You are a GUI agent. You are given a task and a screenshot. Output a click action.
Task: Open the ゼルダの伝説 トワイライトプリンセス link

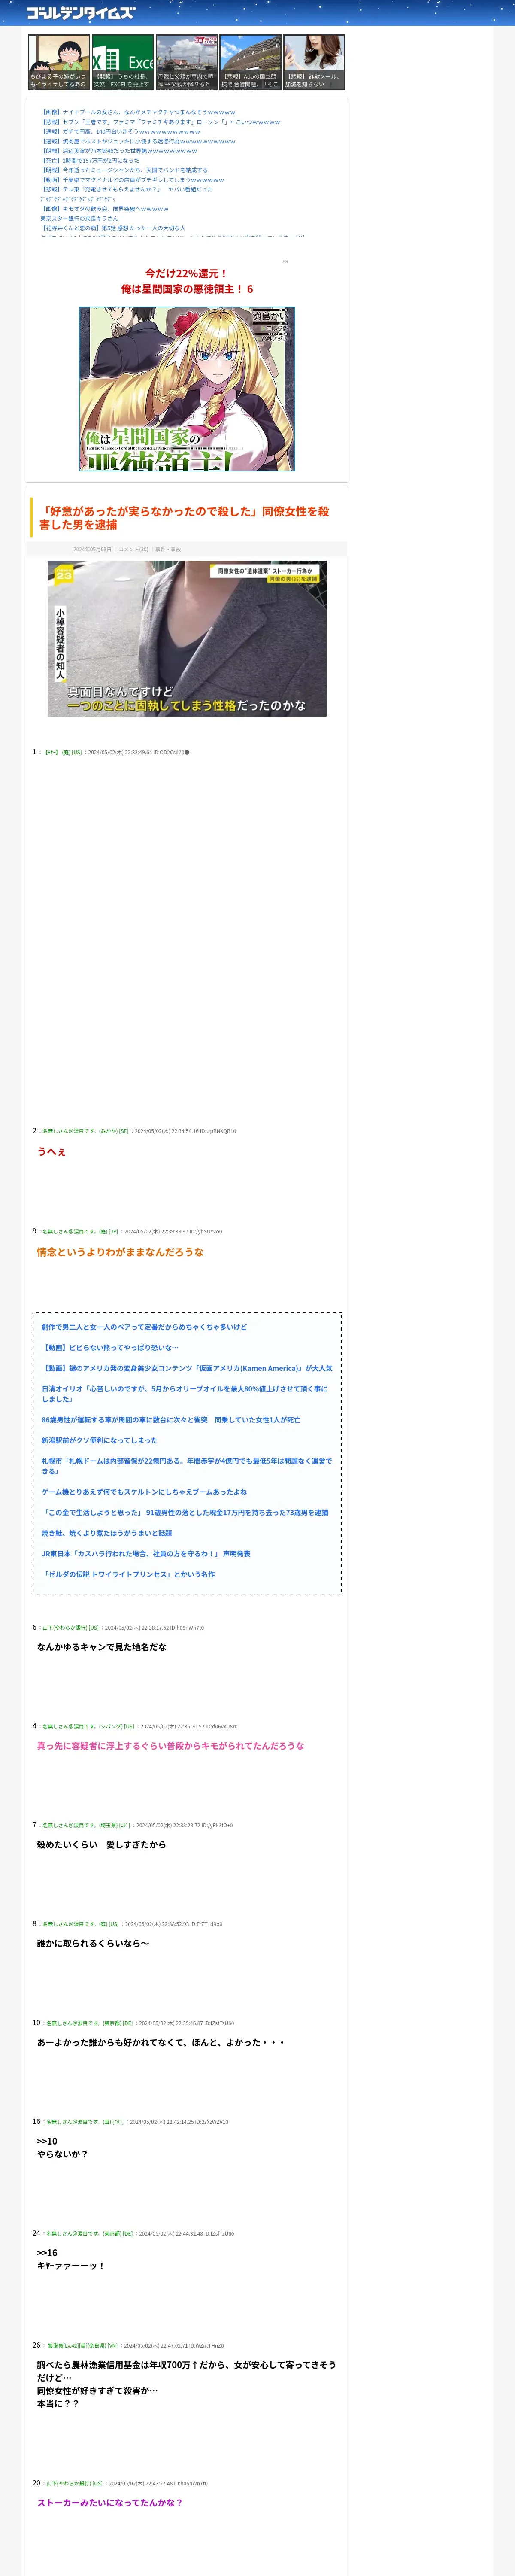coord(128,1574)
